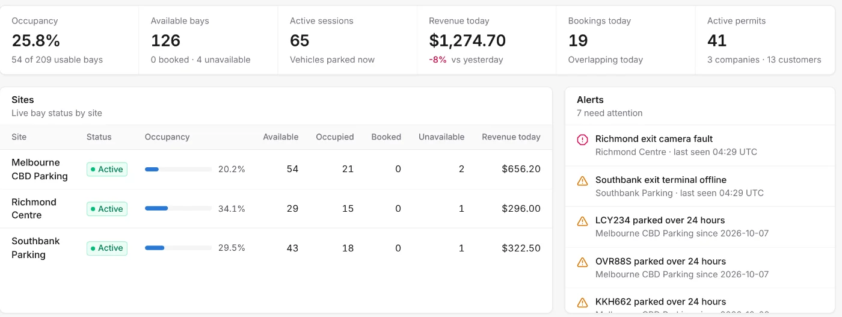Click '3 companies · 13 customers' text

(x=764, y=60)
